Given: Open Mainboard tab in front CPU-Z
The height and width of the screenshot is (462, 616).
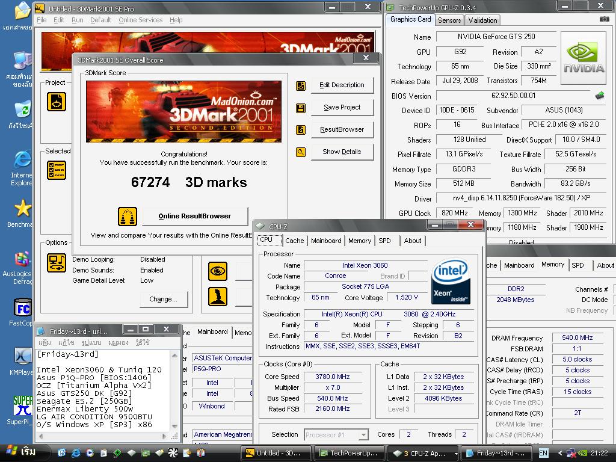Looking at the screenshot, I should (x=326, y=241).
